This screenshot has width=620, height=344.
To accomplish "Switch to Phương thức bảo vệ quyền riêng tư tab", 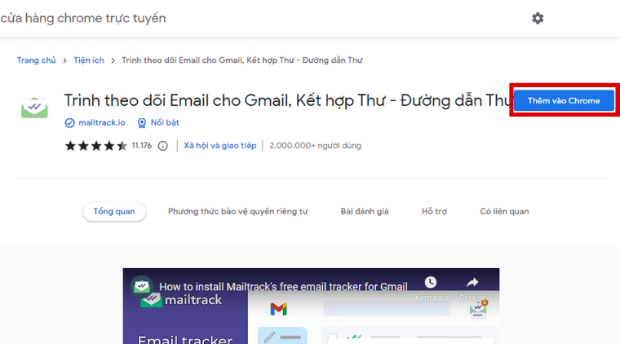I will coord(237,211).
